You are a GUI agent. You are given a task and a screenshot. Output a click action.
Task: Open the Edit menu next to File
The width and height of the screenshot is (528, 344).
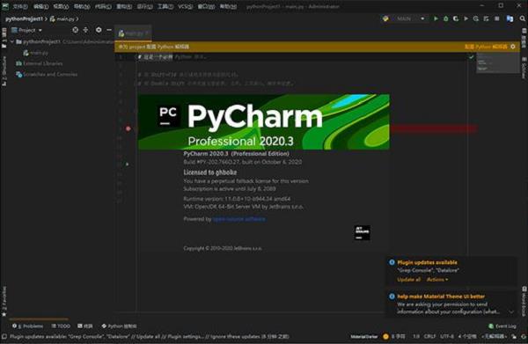40,6
